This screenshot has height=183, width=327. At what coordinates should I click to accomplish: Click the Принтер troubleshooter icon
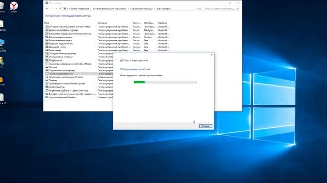point(46,80)
